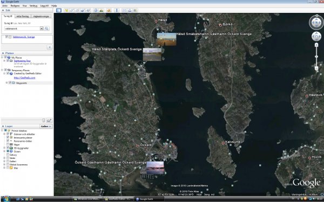Screen dimensions: 324x202
Task: Select the Ruler tool in toolbar
Action: coord(117,10)
